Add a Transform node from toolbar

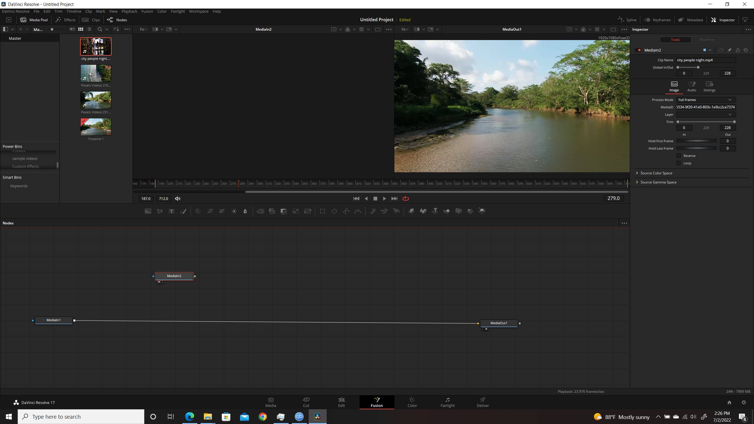point(307,211)
